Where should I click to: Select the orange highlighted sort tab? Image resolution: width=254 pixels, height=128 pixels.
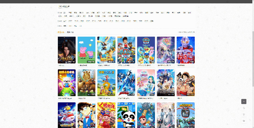(61, 32)
